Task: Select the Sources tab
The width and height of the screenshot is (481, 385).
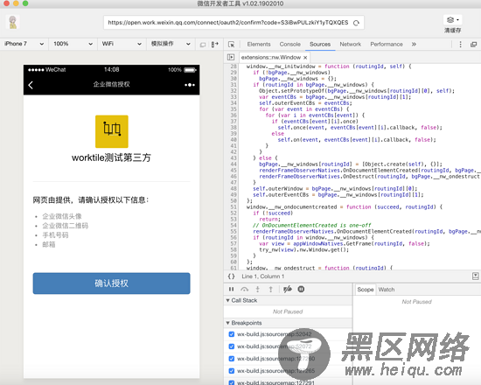Action: (320, 45)
